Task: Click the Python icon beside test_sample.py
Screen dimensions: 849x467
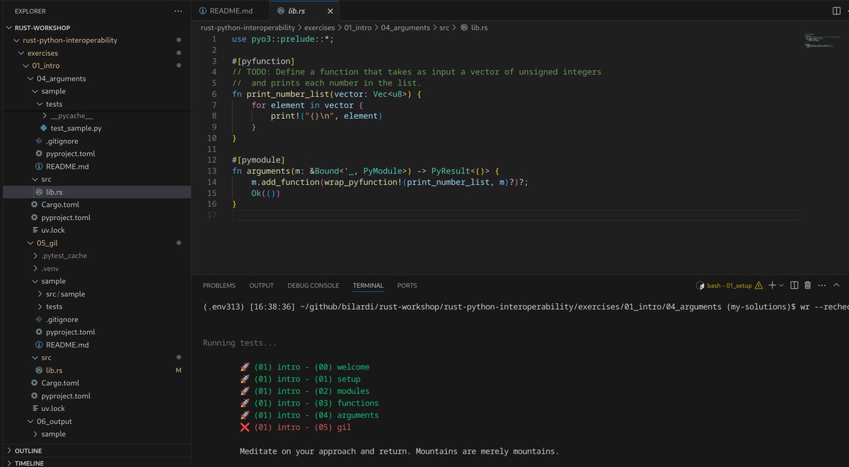Action: pyautogui.click(x=45, y=128)
